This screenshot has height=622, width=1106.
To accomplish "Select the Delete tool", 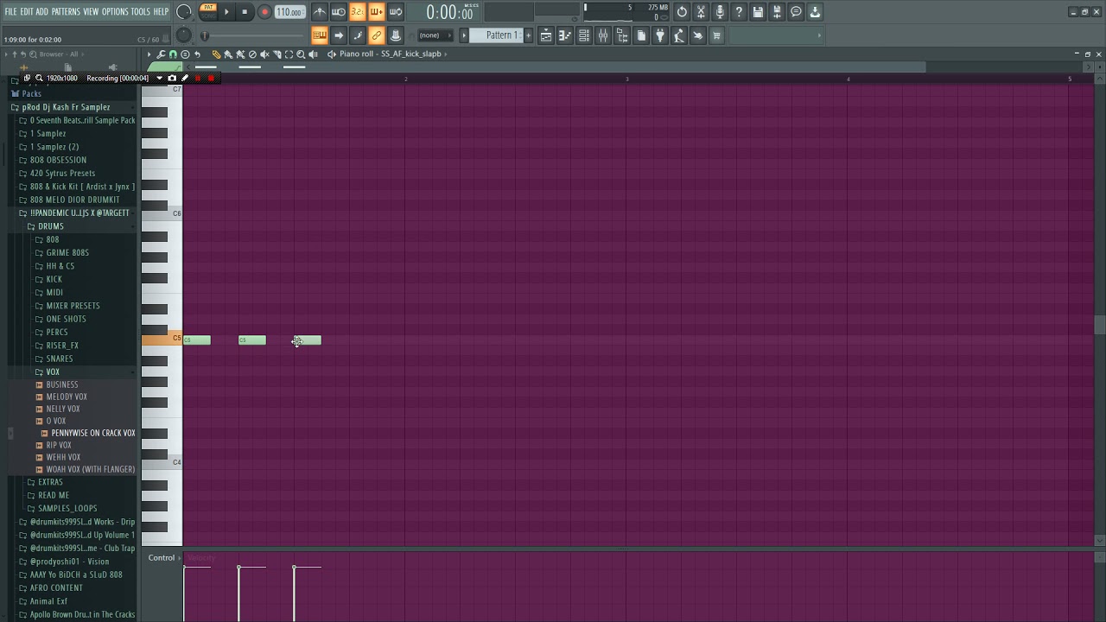I will coord(252,54).
